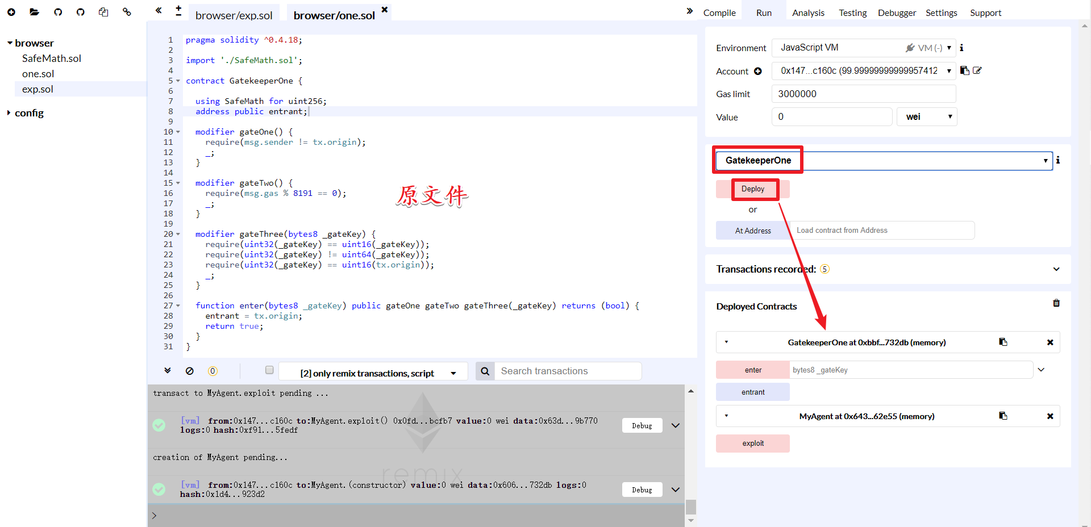
Task: Open Environment JavaScript VM dropdown
Action: tap(864, 48)
